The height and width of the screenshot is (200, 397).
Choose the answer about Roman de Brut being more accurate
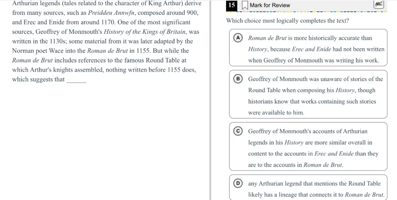(x=308, y=48)
